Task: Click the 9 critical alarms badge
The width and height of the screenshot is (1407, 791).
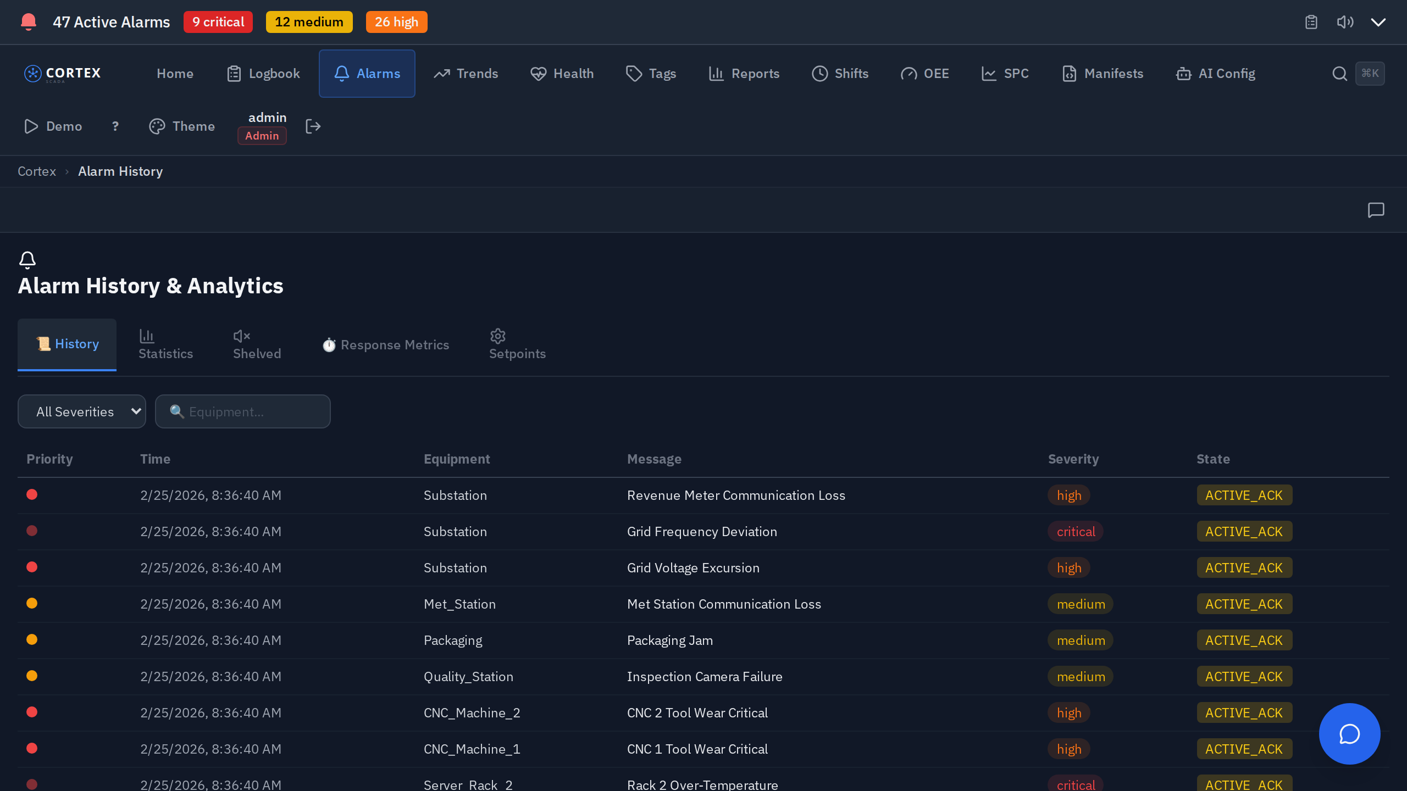Action: [218, 22]
